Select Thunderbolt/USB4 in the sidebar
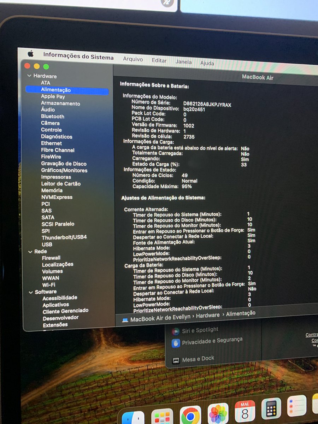 click(x=64, y=237)
